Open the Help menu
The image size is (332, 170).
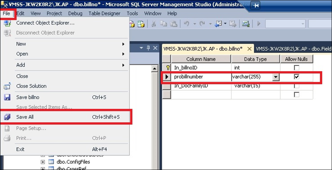(x=172, y=13)
